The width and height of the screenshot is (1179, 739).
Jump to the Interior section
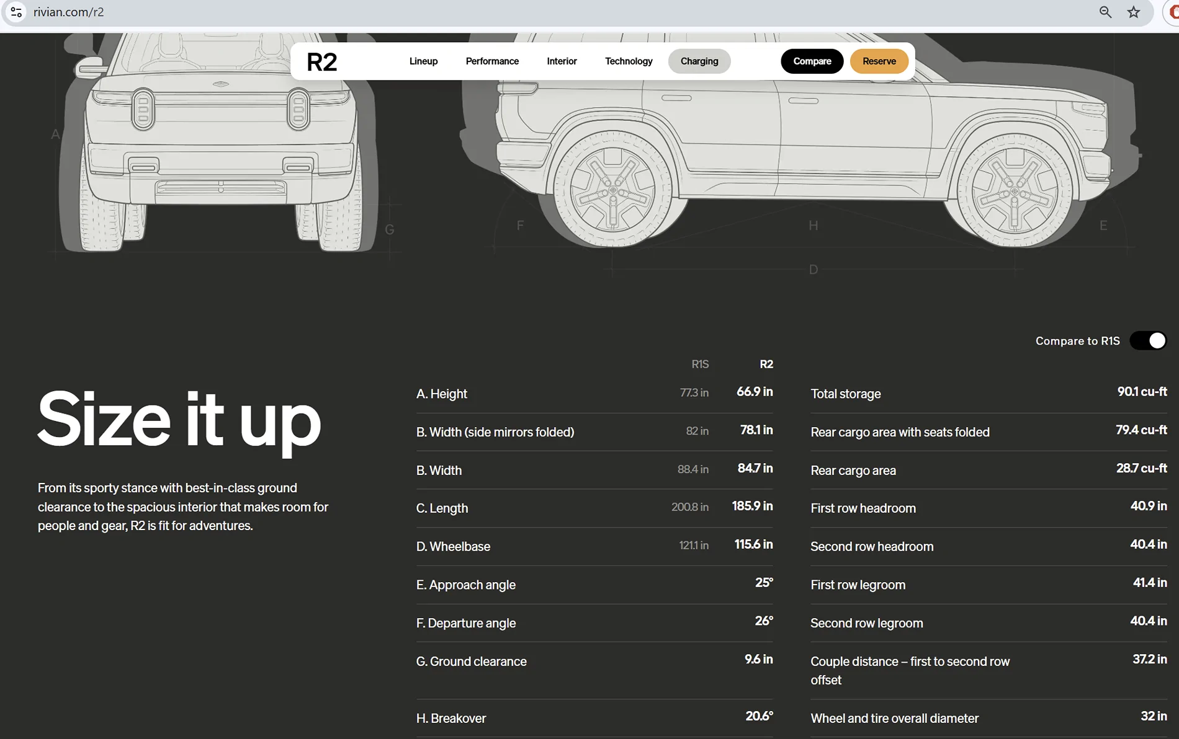(562, 61)
